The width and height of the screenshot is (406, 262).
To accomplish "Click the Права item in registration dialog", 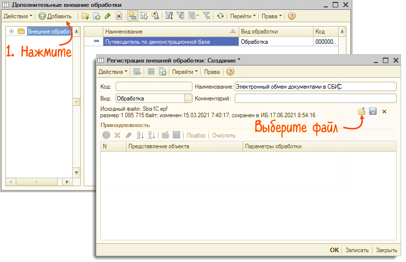I will coord(212,72).
